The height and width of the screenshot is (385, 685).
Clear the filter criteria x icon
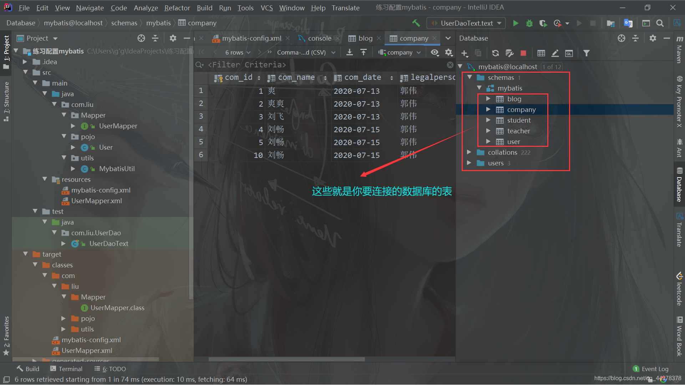pos(450,65)
